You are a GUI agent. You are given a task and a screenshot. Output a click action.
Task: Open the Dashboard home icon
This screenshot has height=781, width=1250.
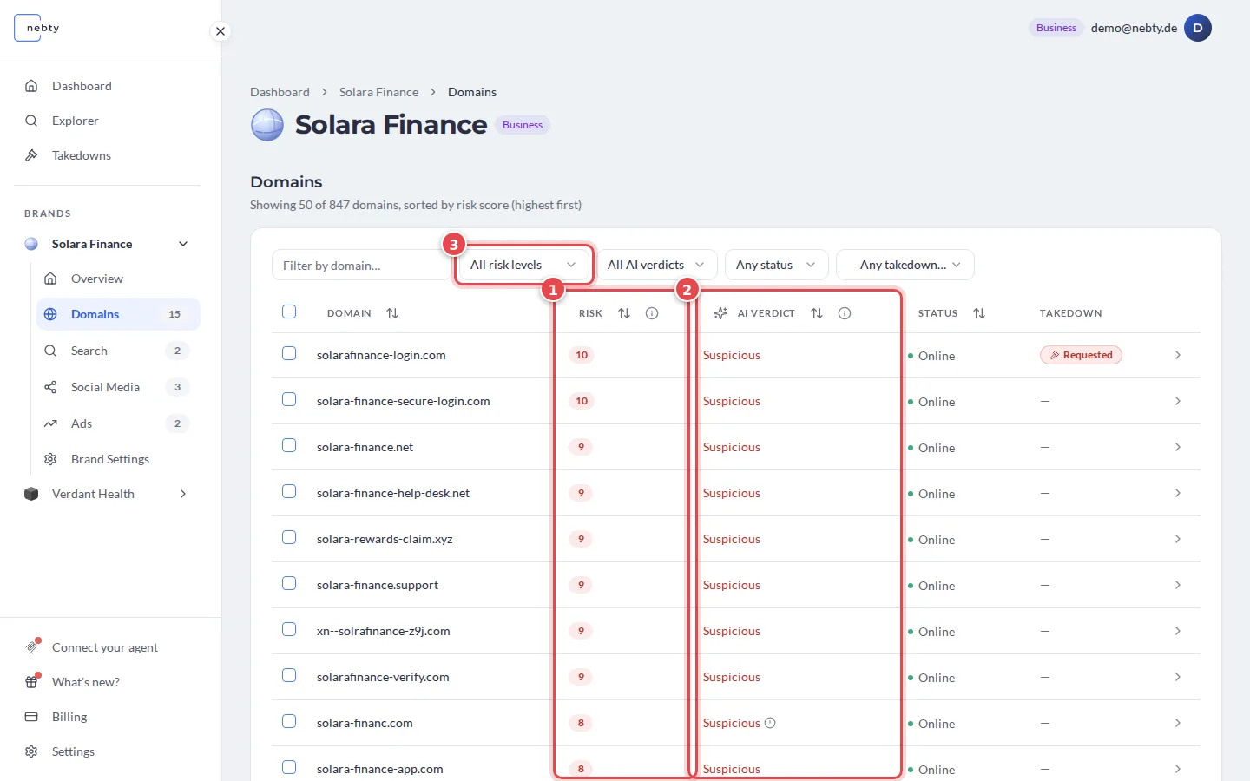(x=31, y=86)
